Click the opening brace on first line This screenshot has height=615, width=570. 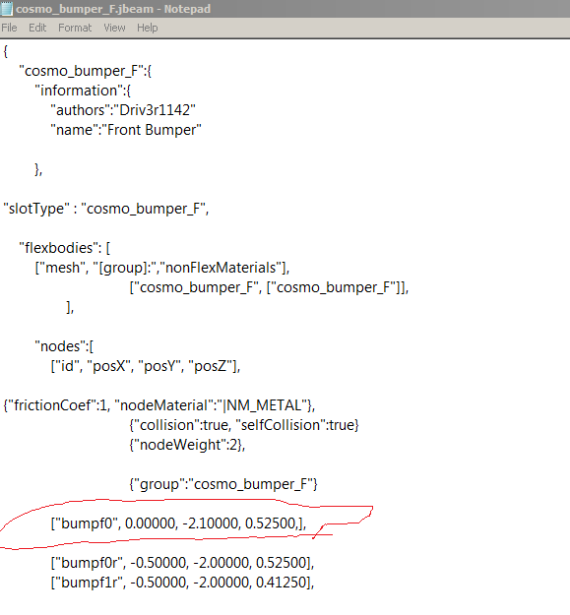click(6, 51)
